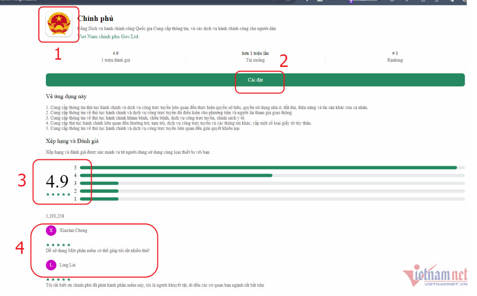The image size is (477, 296).
Task: Click Xiaolan Cheng's purple X avatar
Action: 51,230
